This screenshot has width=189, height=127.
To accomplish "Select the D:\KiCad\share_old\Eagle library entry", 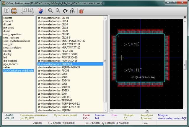I will point(18,71).
